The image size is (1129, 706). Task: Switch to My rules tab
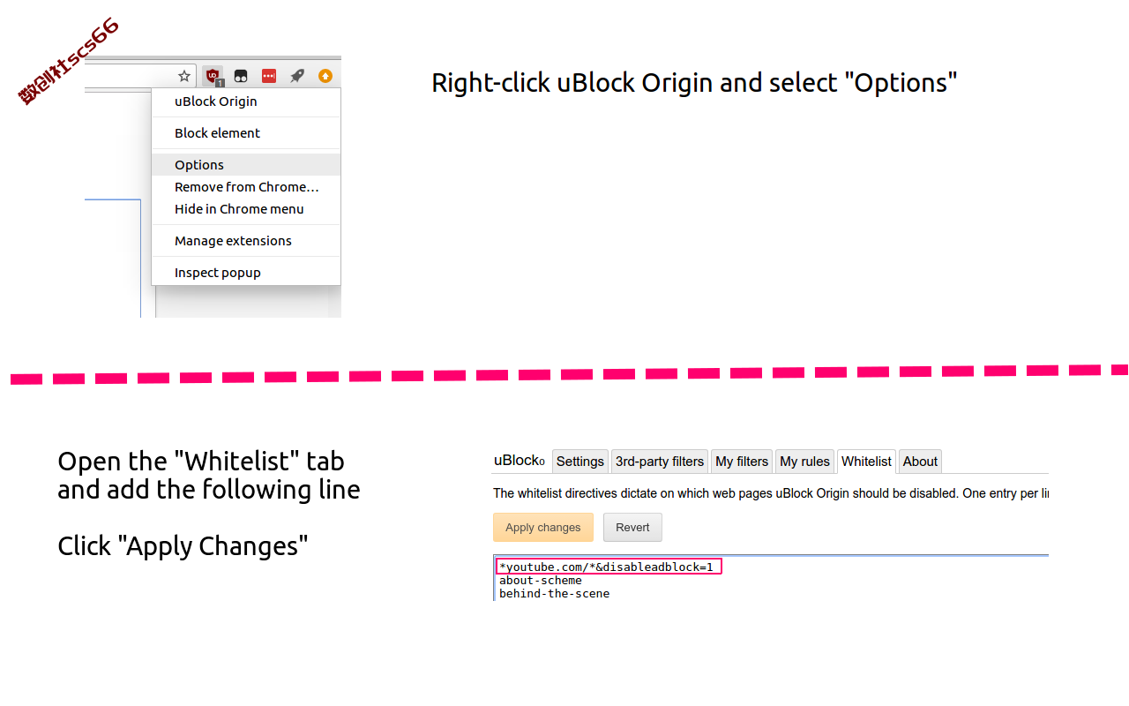805,462
